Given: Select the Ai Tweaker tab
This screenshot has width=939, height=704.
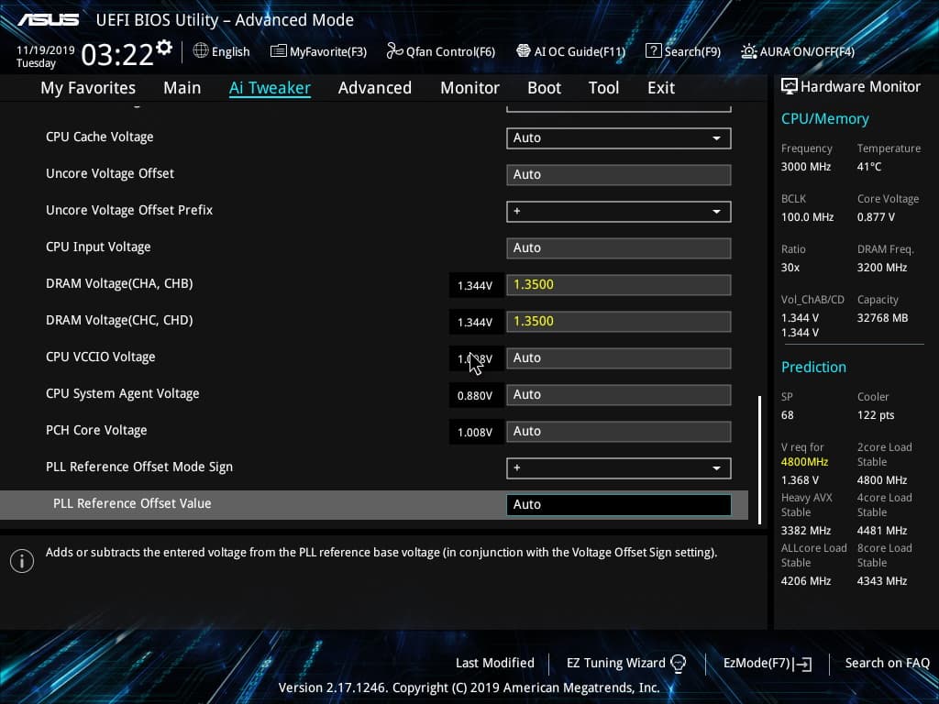Looking at the screenshot, I should coord(270,88).
